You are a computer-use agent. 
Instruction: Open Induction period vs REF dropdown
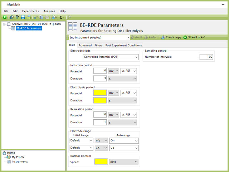point(129,71)
